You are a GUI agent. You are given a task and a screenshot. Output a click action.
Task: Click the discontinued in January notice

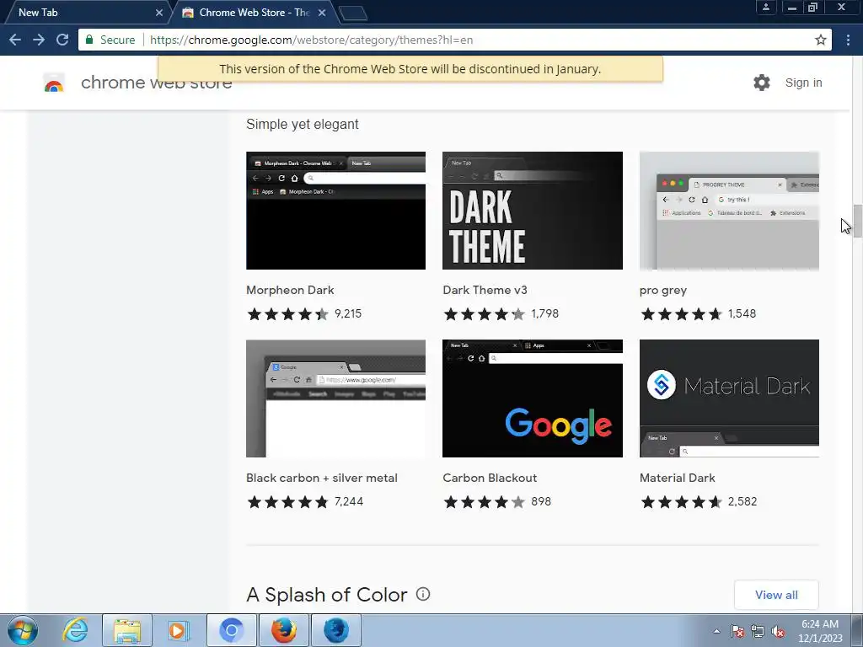pyautogui.click(x=410, y=69)
